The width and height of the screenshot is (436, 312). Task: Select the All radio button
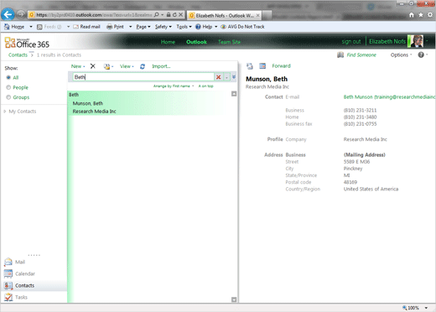8,77
